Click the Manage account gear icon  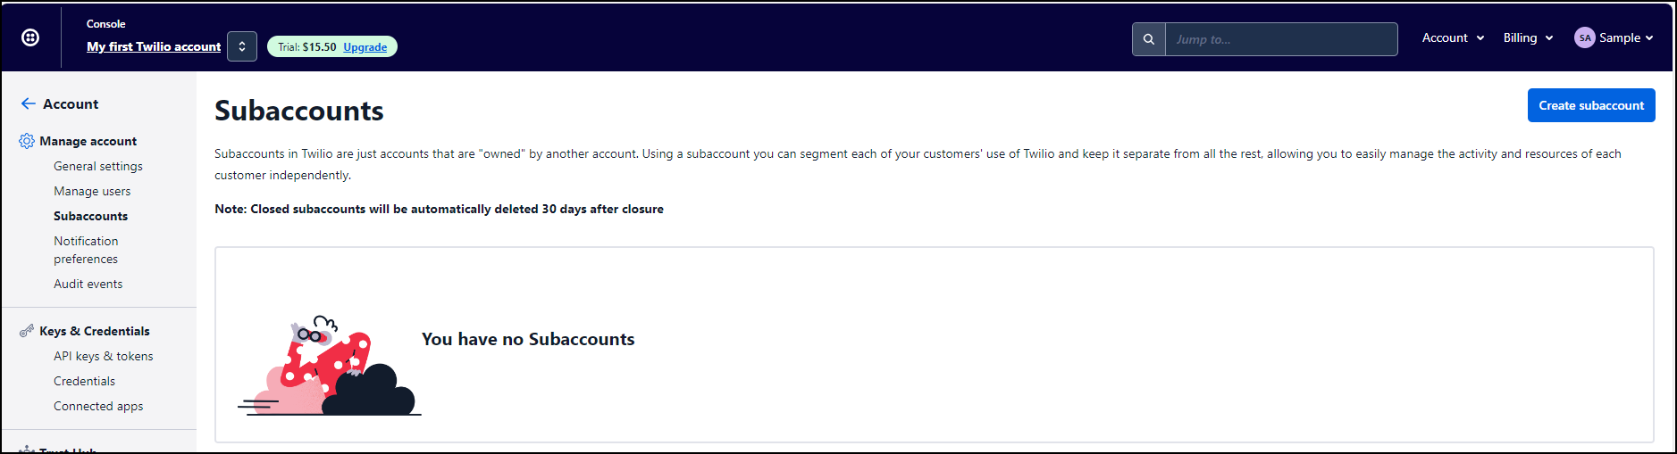(x=27, y=141)
